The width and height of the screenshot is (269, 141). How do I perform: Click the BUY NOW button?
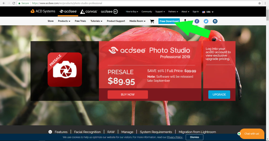128,94
